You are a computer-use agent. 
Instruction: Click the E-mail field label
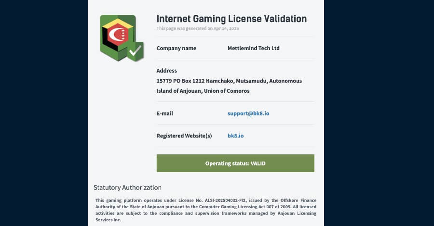click(x=165, y=113)
